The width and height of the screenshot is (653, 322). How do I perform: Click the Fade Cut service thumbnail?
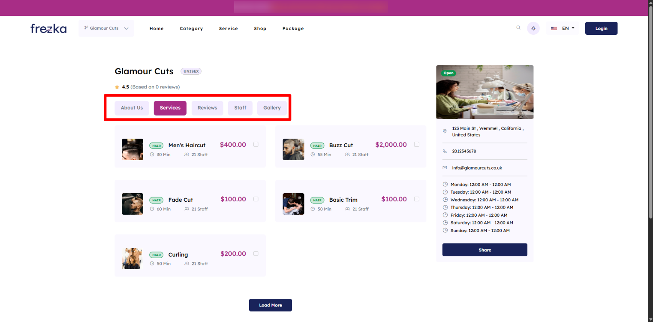(132, 204)
